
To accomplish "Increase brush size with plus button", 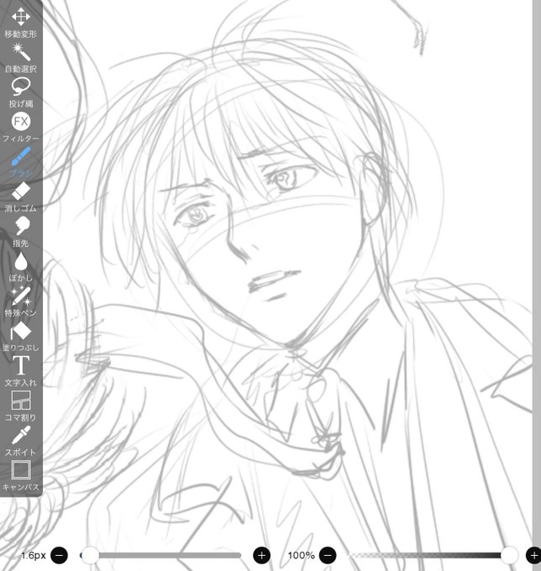I will click(261, 555).
